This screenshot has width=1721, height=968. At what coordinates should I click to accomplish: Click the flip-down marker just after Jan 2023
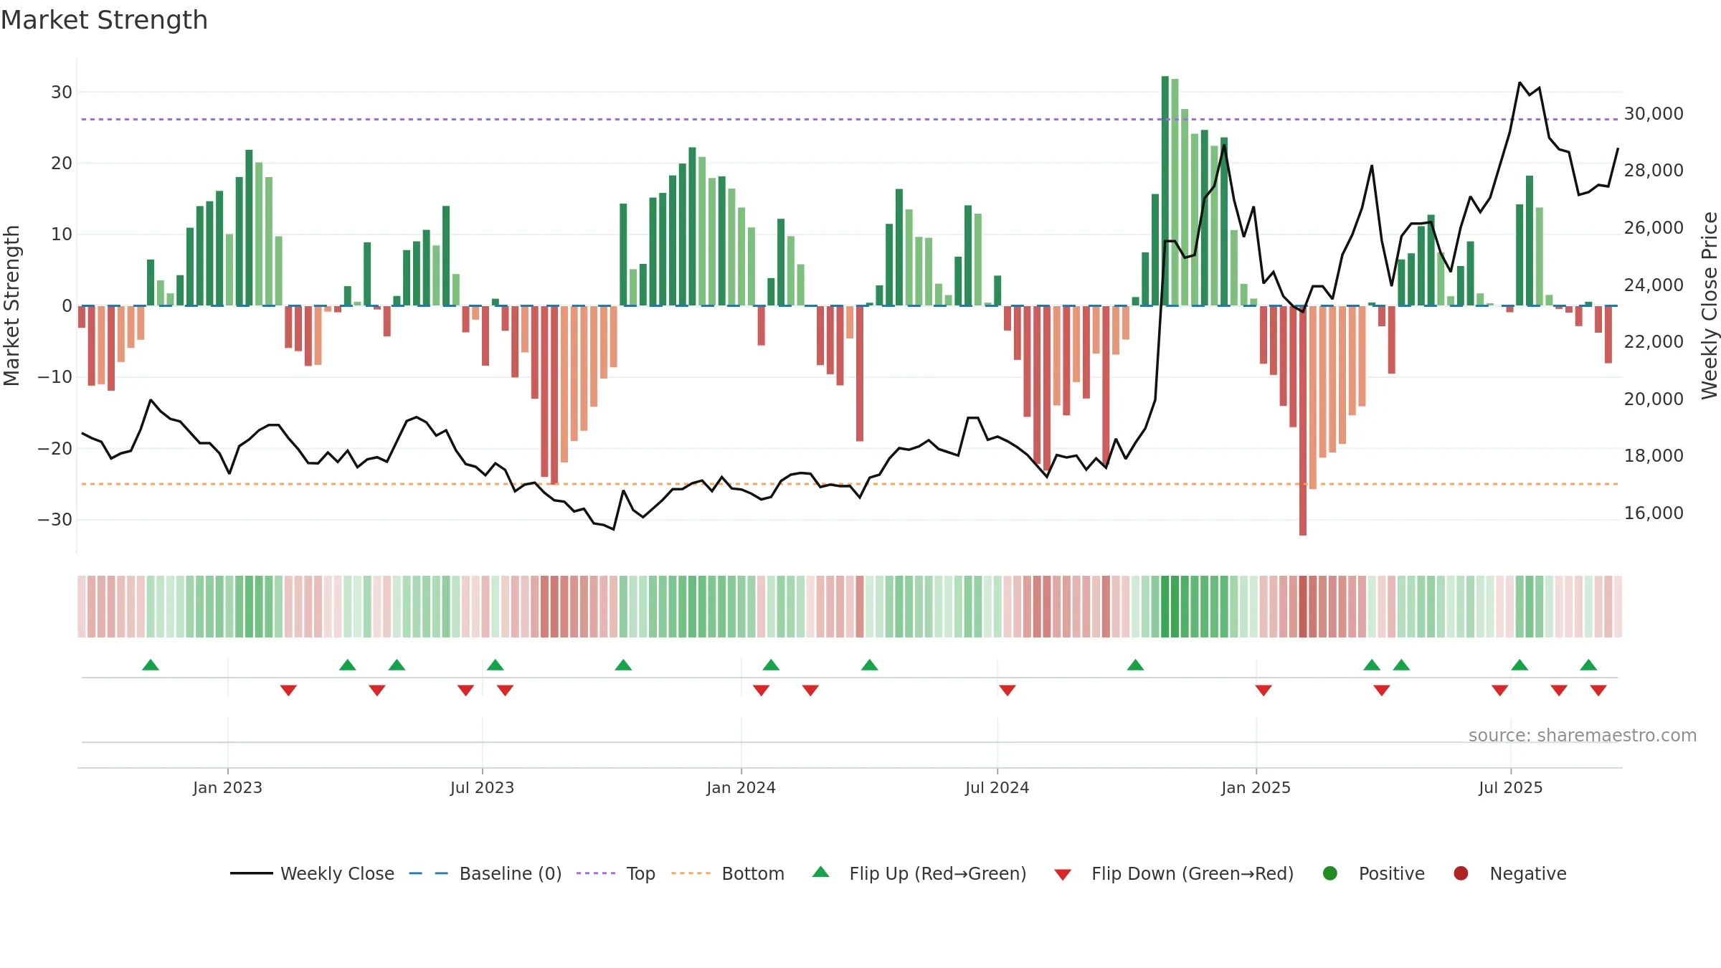(x=288, y=690)
